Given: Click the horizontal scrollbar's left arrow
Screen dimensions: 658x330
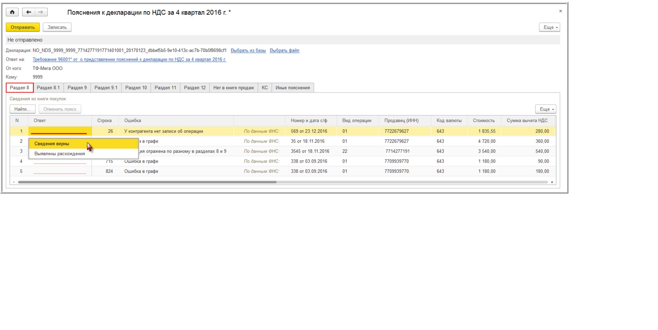Looking at the screenshot, I should pyautogui.click(x=14, y=182).
